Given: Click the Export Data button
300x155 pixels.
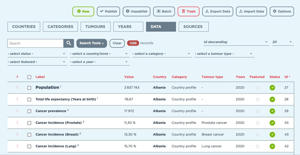Looking at the screenshot, I should [218, 12].
